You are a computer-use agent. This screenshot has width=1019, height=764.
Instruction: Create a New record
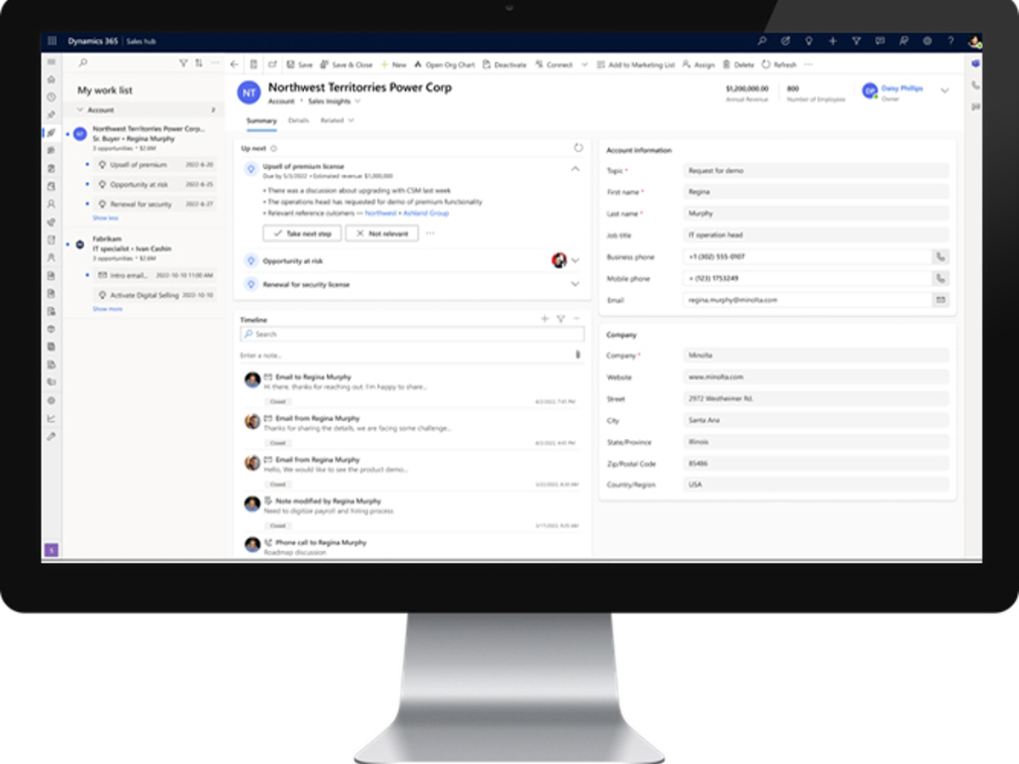[394, 65]
